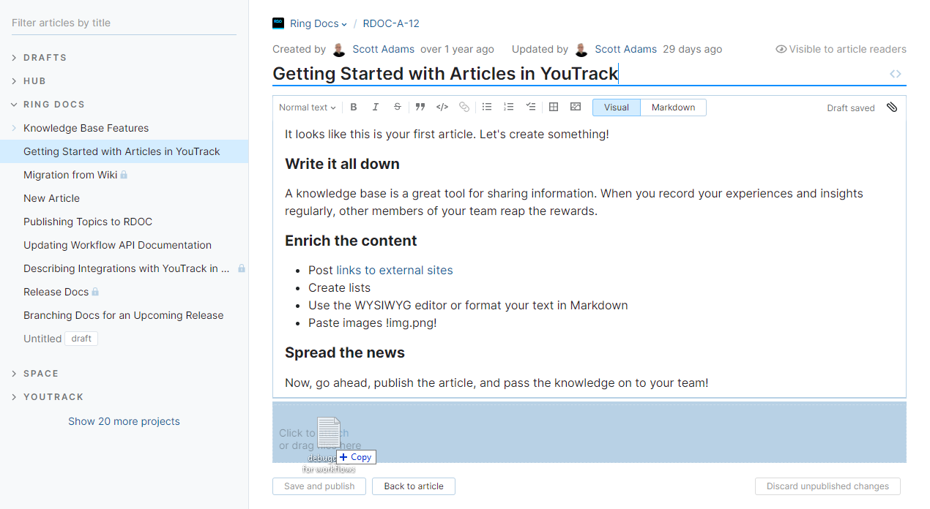Click Save and publish button

(319, 486)
